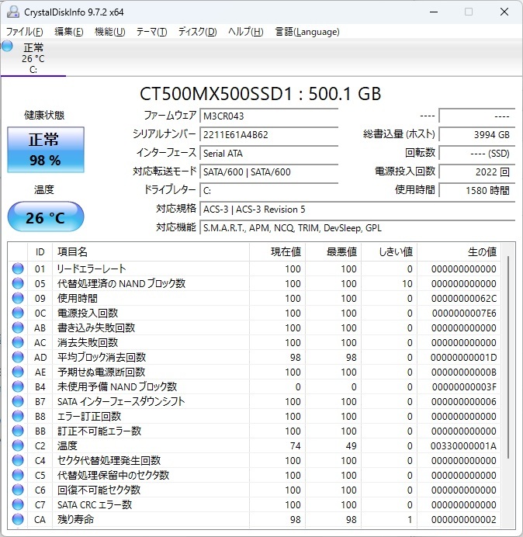Open the ファイル(F) menu
Image resolution: width=523 pixels, height=537 pixels.
(x=24, y=32)
